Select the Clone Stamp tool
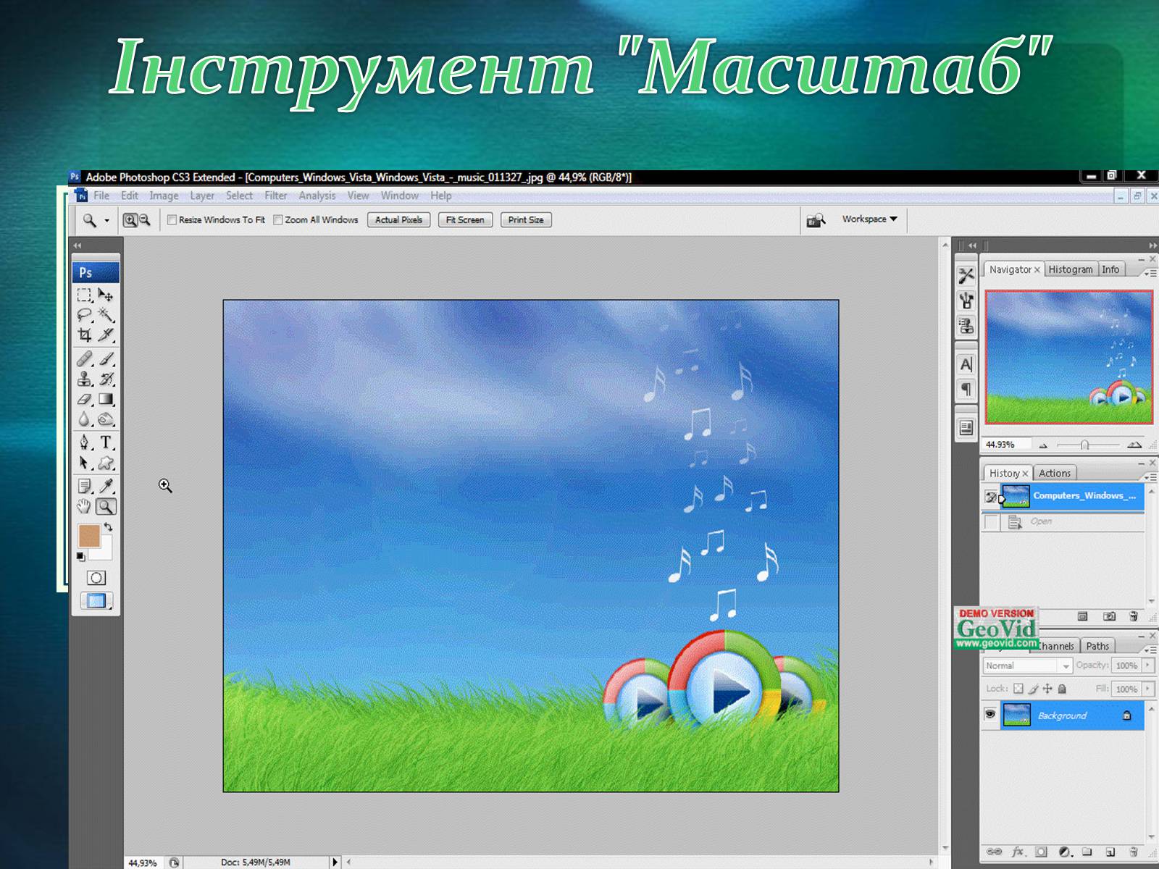Image resolution: width=1159 pixels, height=869 pixels. click(85, 379)
